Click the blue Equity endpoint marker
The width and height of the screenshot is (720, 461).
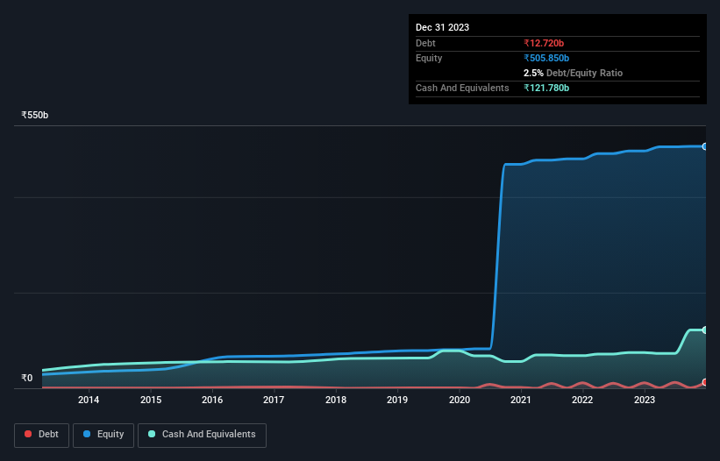click(x=705, y=146)
